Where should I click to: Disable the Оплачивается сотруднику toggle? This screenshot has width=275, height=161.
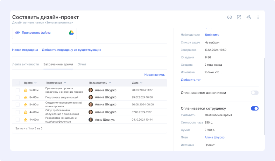(255, 109)
